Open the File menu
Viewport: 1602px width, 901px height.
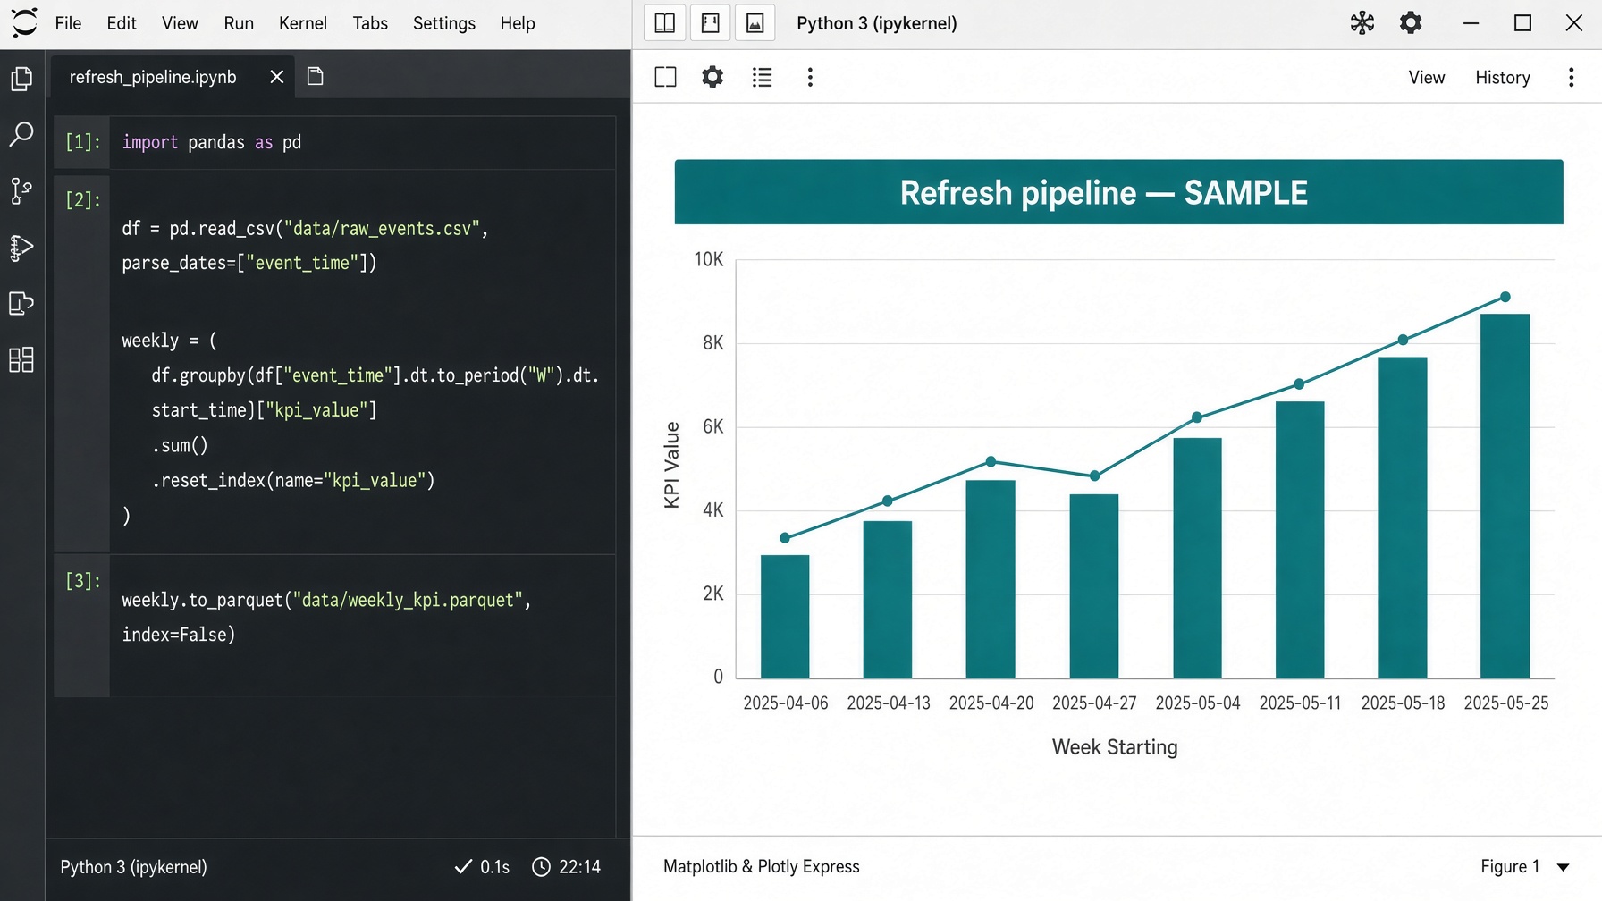[x=68, y=23]
